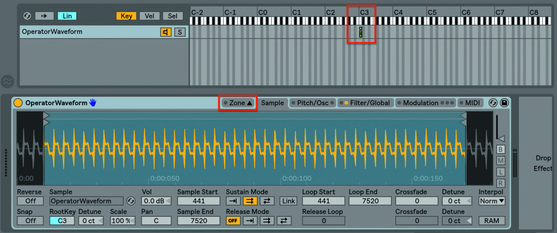Select the green key zone at C3
This screenshot has height=233, width=557.
pyautogui.click(x=360, y=32)
